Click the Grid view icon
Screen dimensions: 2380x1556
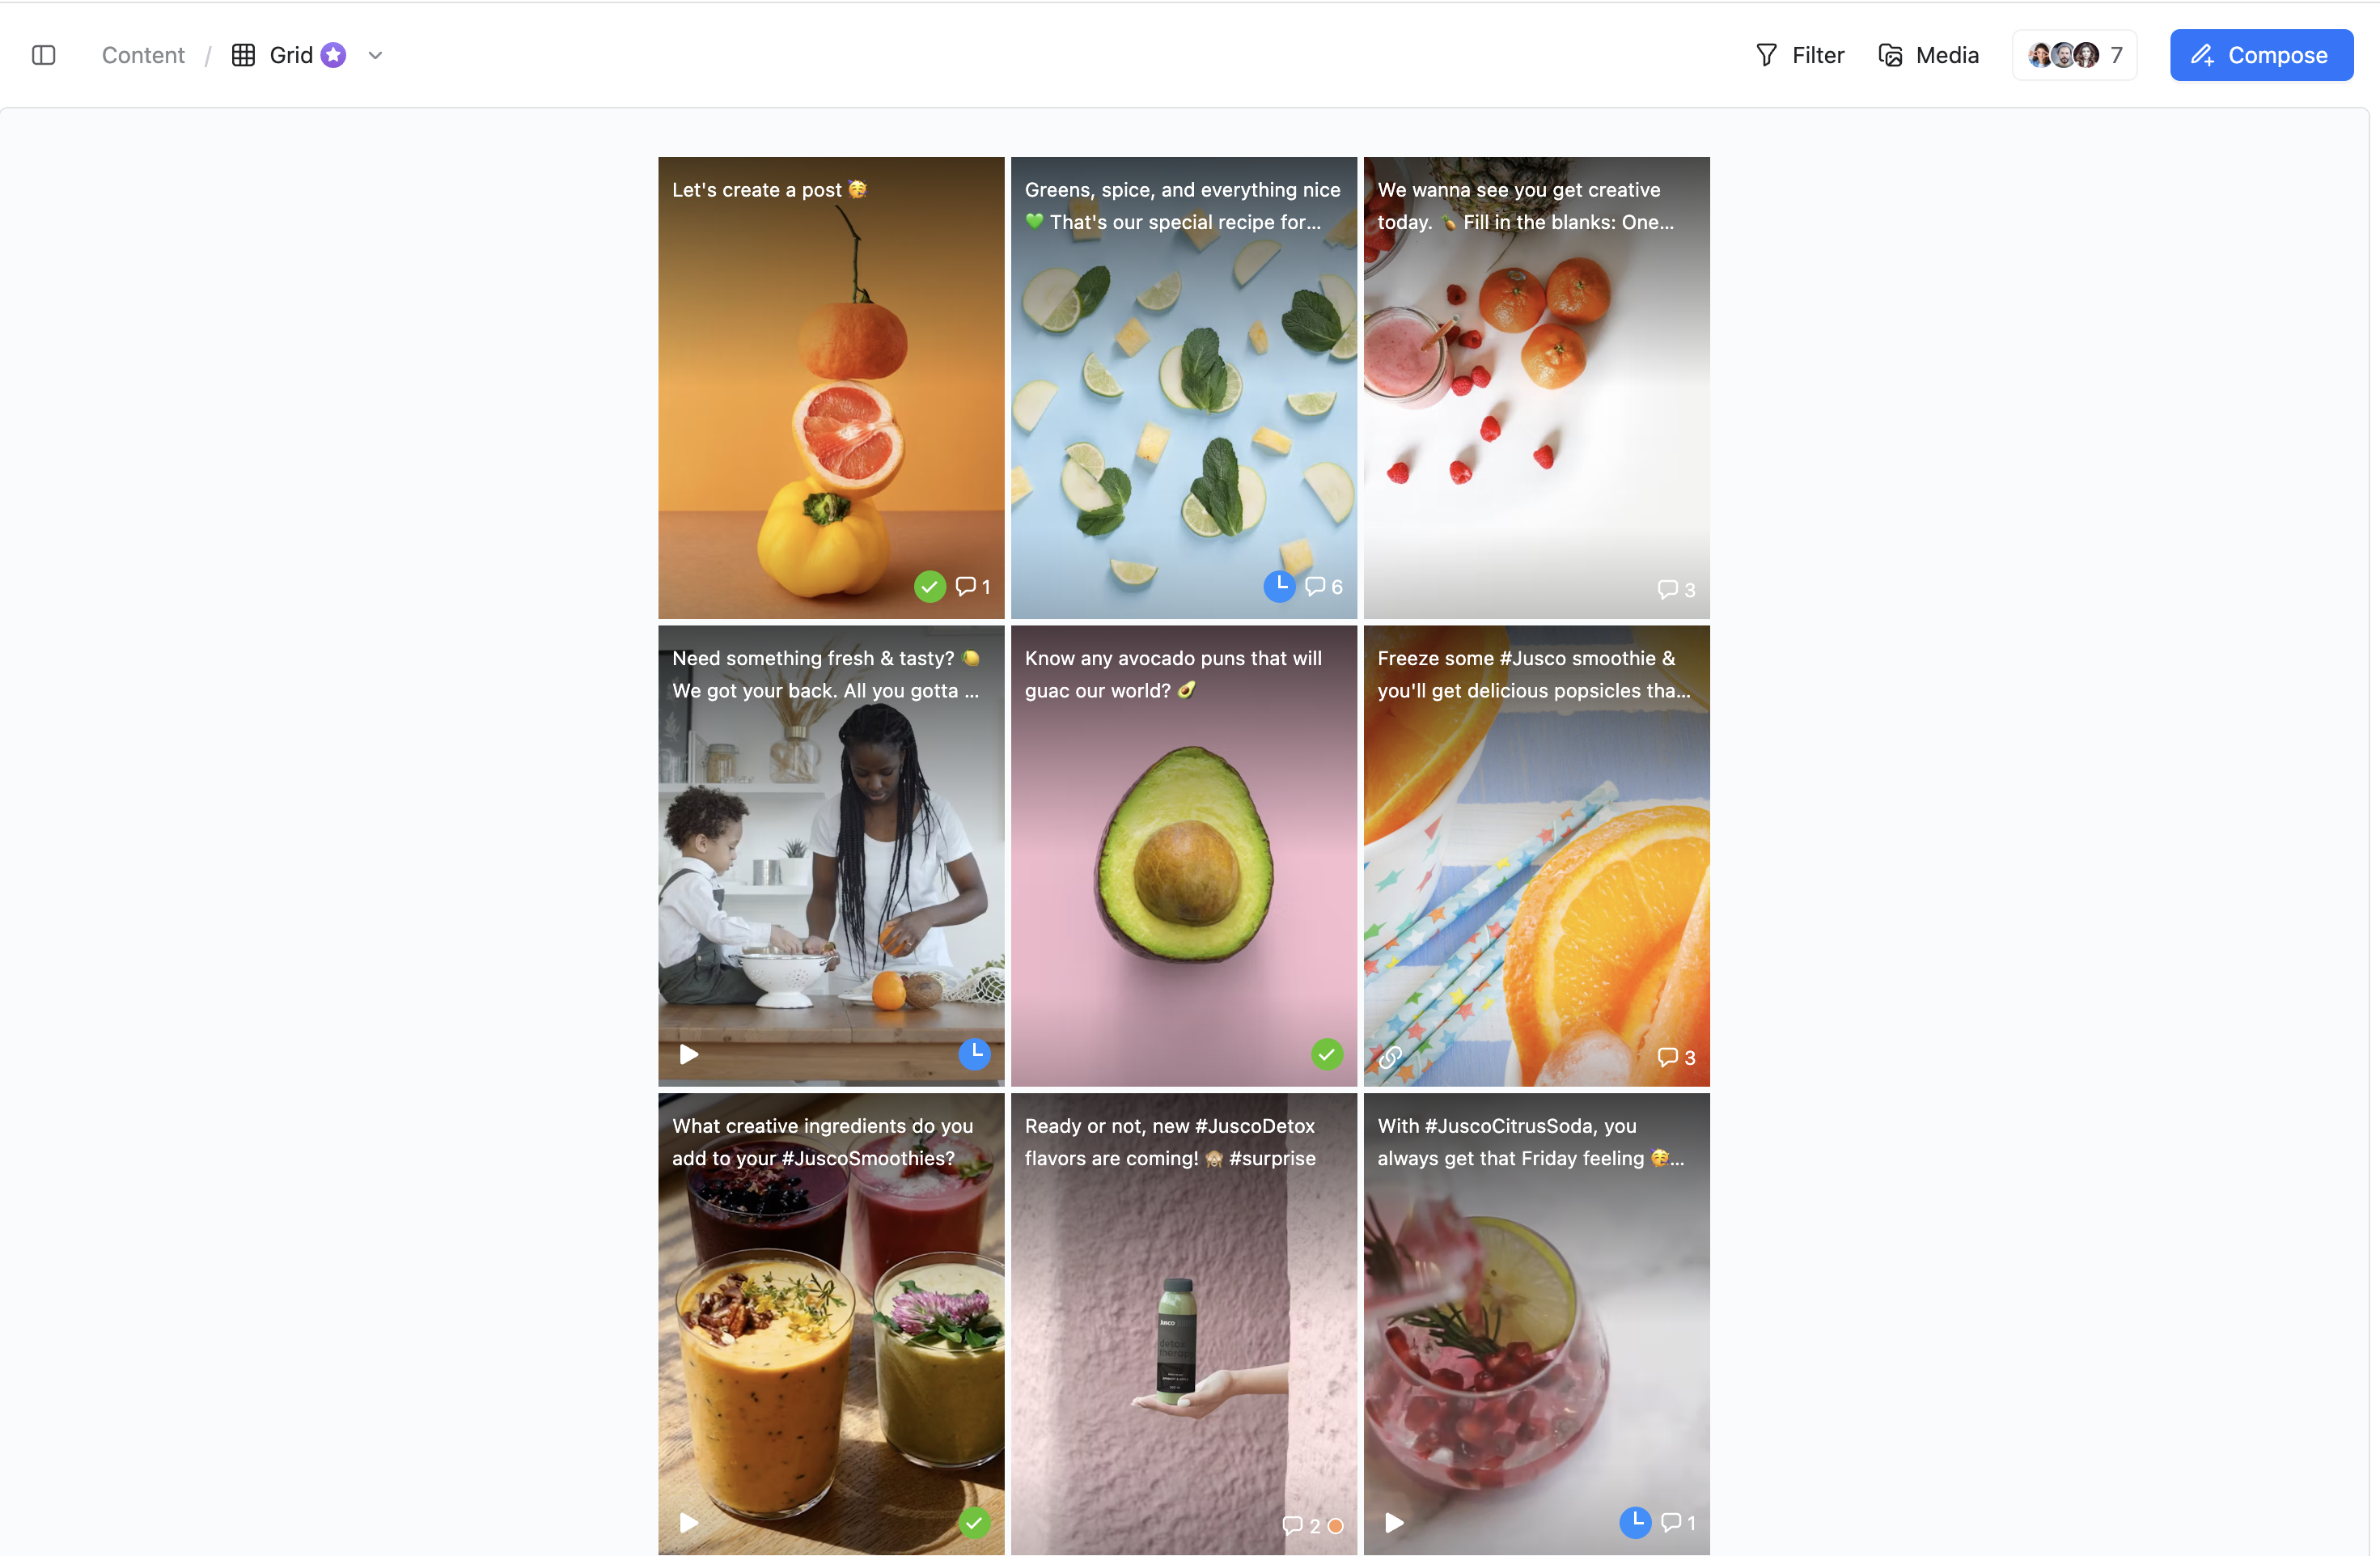[x=243, y=55]
